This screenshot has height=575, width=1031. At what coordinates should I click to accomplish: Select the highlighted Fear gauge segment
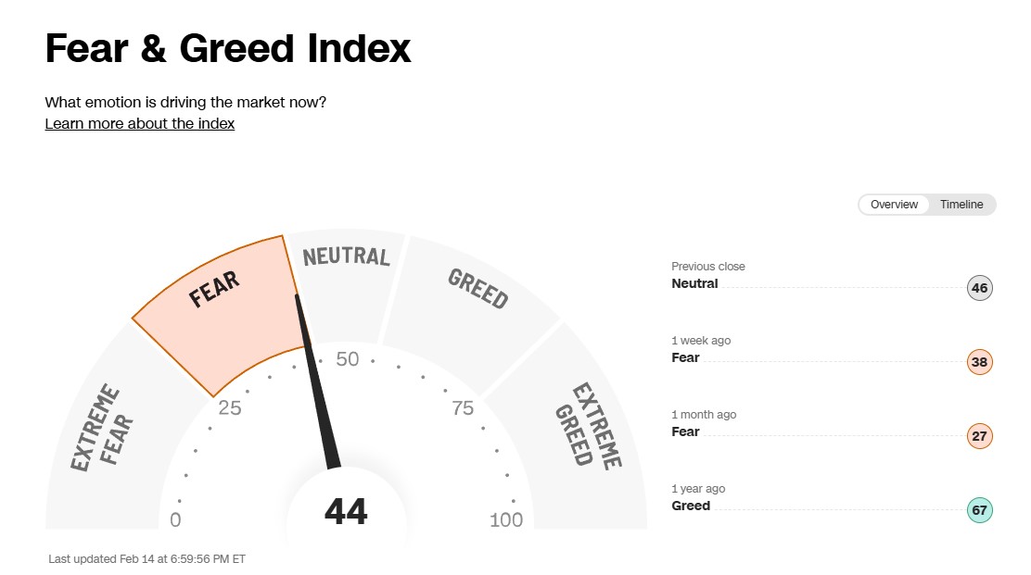223,306
